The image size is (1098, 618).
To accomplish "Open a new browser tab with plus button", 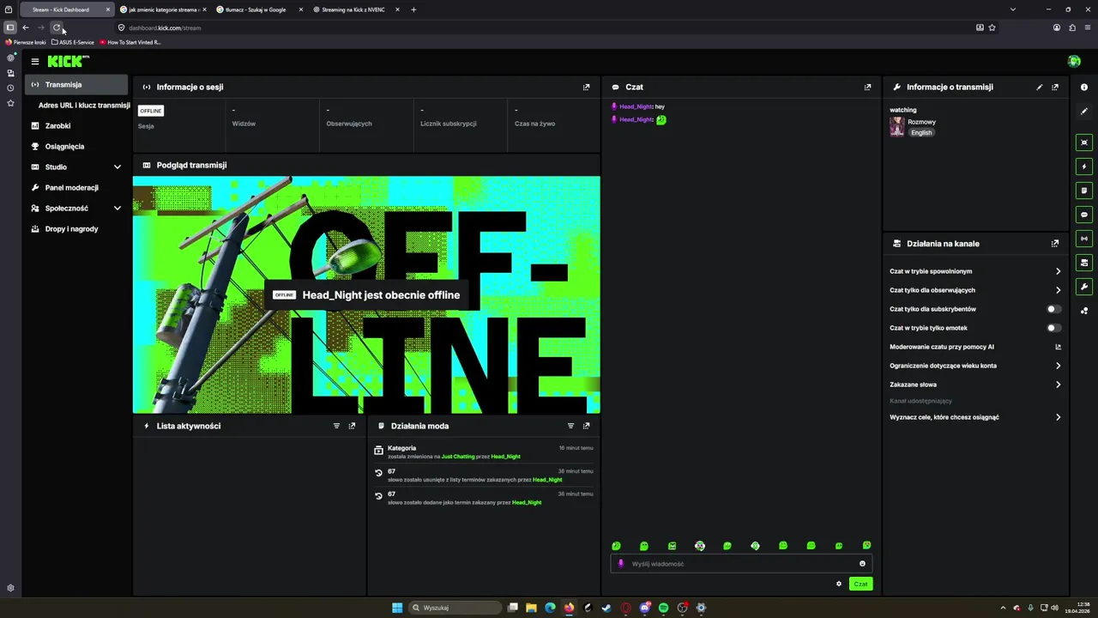I will [413, 9].
